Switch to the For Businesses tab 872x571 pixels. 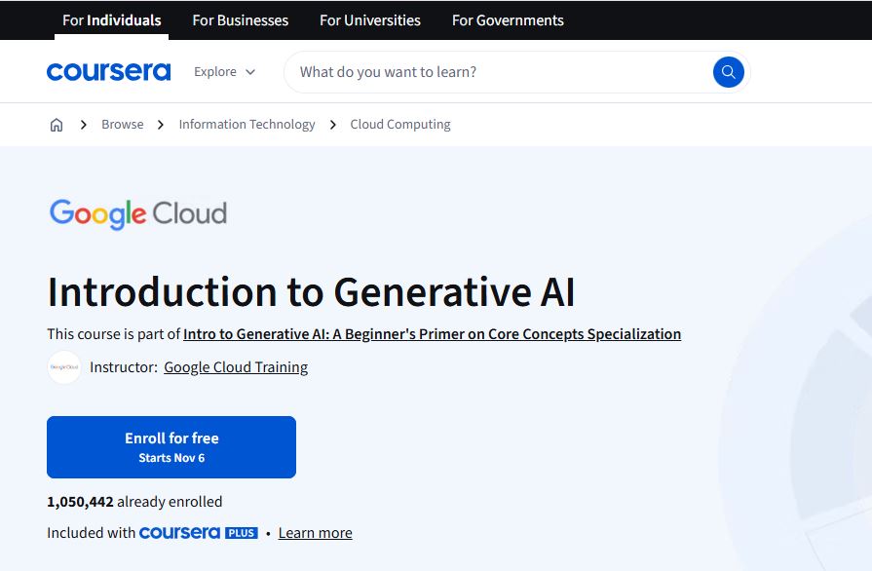pyautogui.click(x=240, y=19)
